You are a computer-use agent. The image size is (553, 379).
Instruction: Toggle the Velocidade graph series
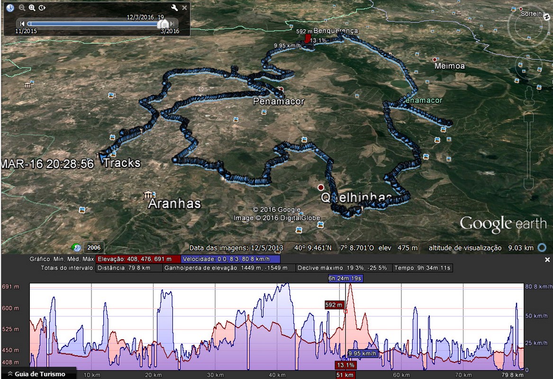231,259
